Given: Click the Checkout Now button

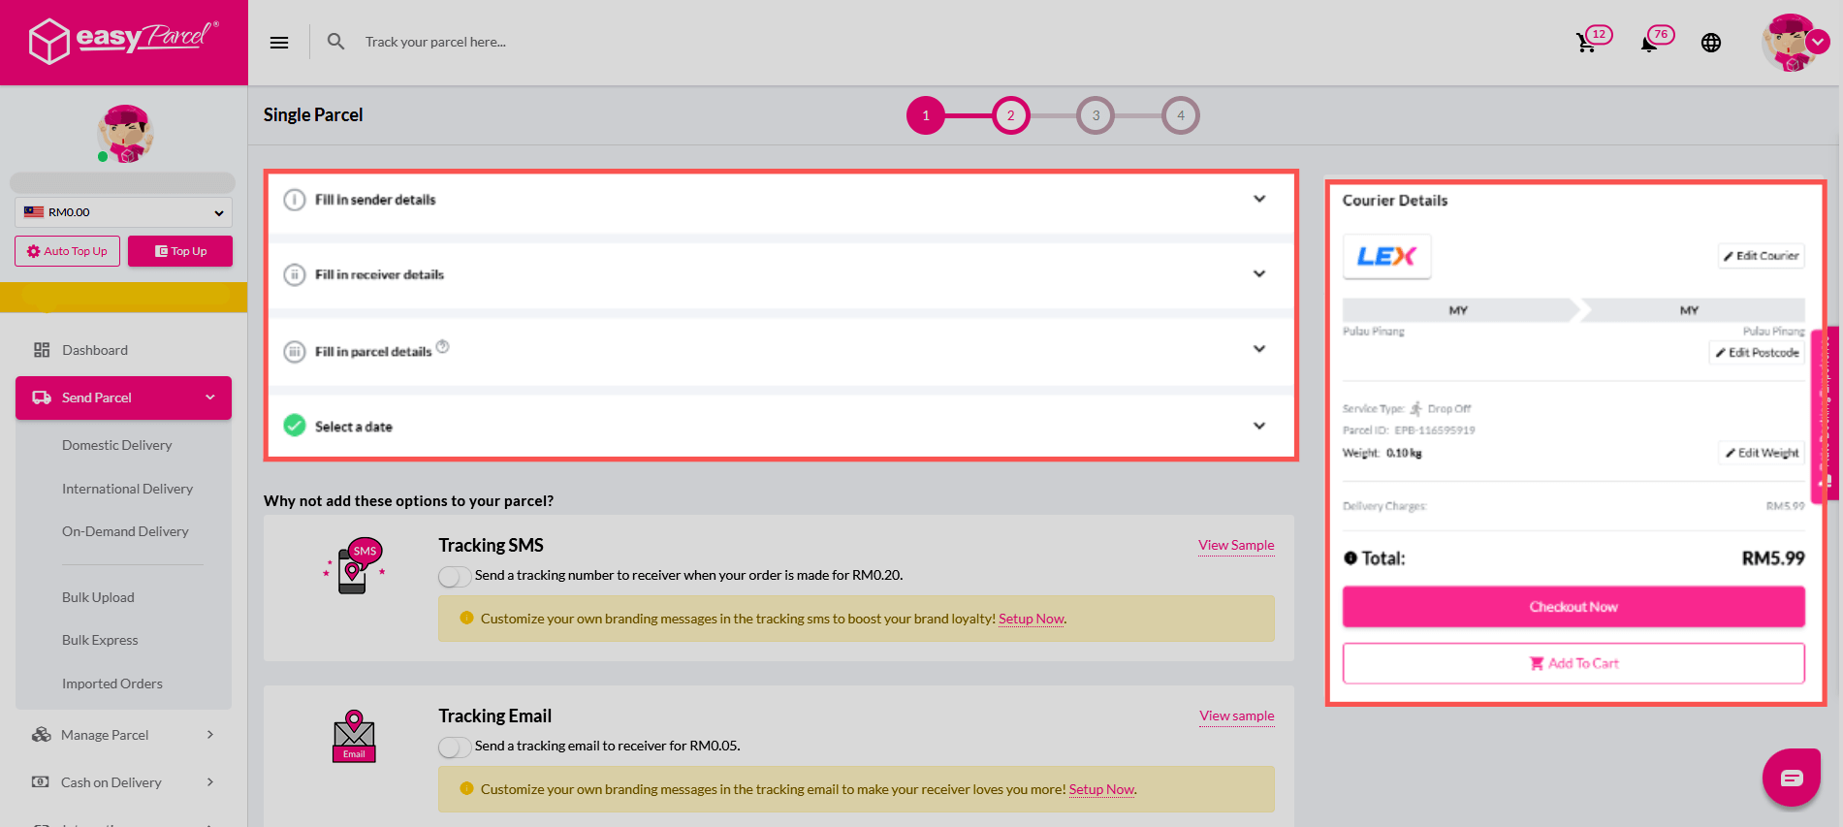Looking at the screenshot, I should pos(1573,607).
